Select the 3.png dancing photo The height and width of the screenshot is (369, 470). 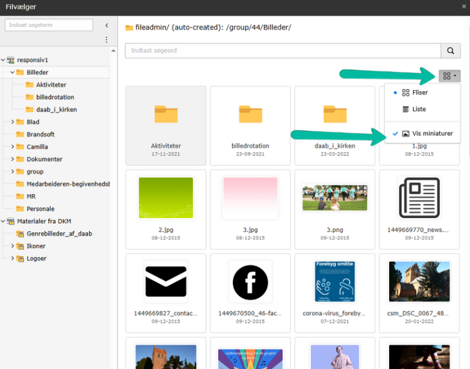335,197
